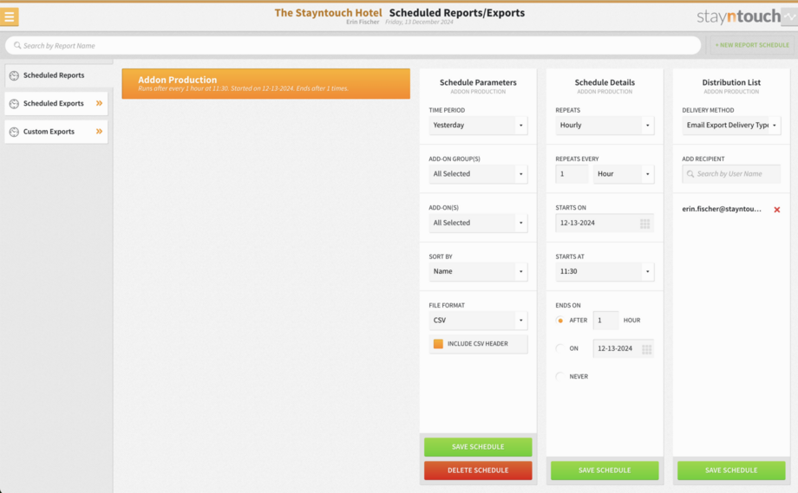
Task: Click the Search by User Name field
Action: (x=731, y=174)
